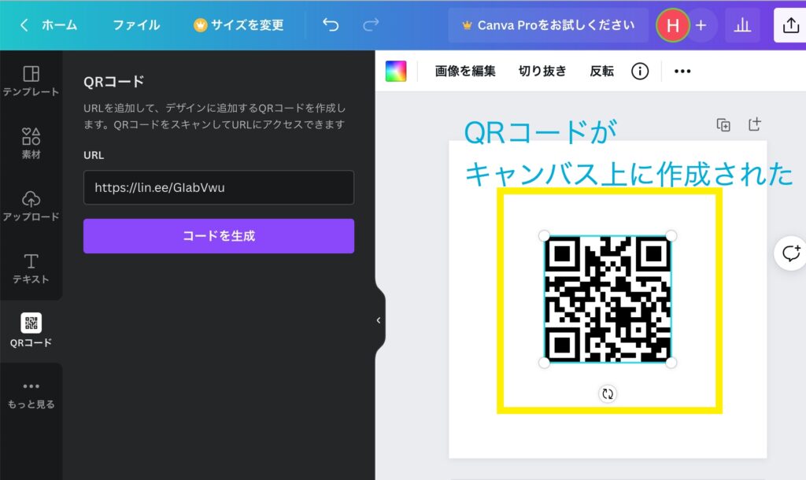Select the QR code image on canvas
The width and height of the screenshot is (806, 480).
coord(607,299)
